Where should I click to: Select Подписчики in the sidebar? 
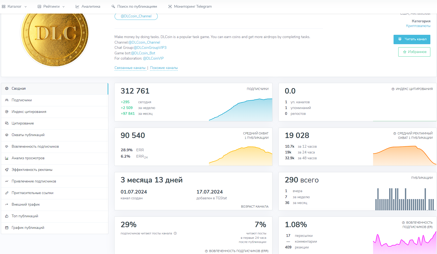point(55,100)
